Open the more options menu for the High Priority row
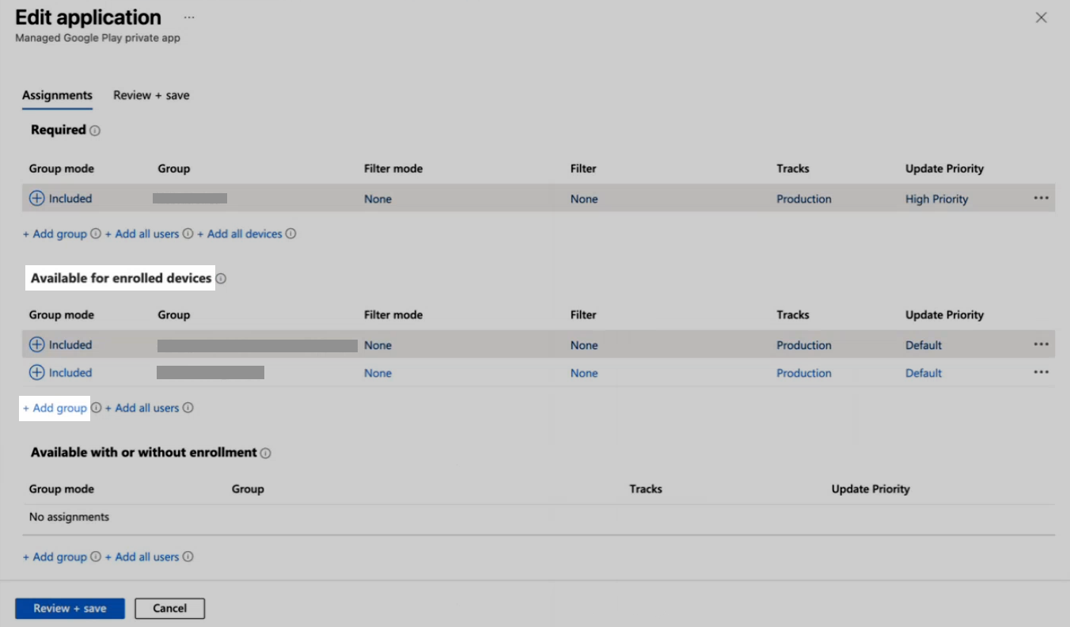Image resolution: width=1070 pixels, height=627 pixels. pyautogui.click(x=1041, y=199)
